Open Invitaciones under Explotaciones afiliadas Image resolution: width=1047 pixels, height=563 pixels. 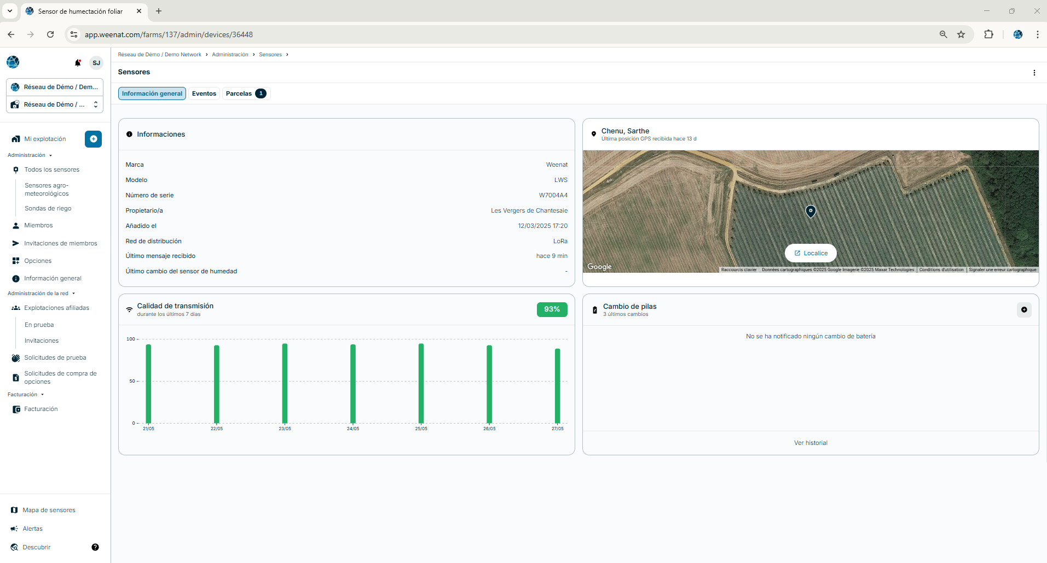[42, 341]
